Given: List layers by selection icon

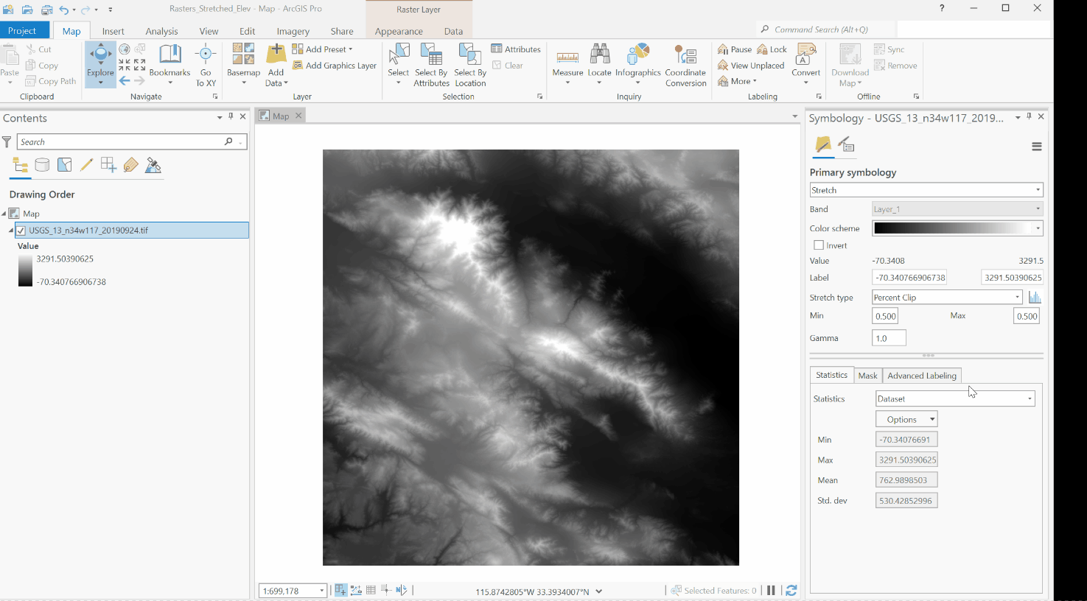Looking at the screenshot, I should (65, 165).
